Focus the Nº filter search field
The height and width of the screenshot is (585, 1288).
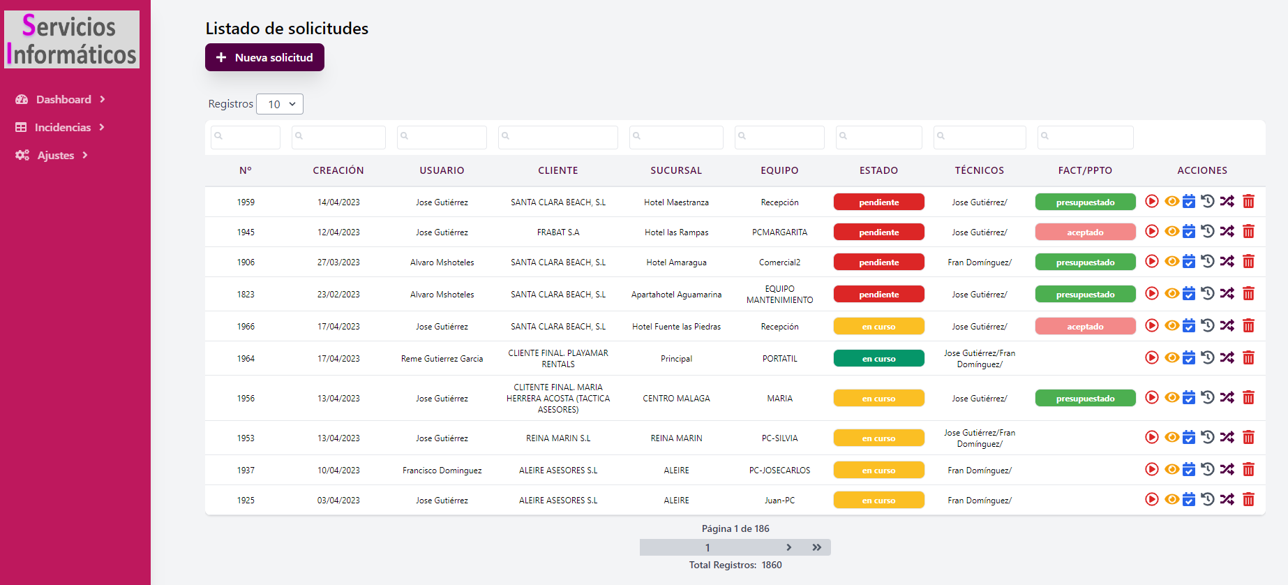[x=246, y=137]
